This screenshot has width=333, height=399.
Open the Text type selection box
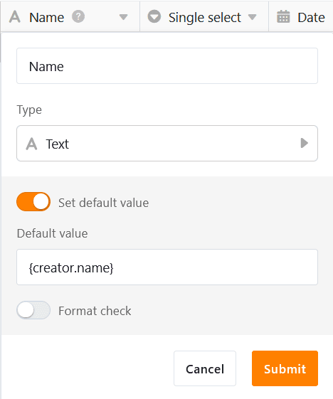point(167,143)
